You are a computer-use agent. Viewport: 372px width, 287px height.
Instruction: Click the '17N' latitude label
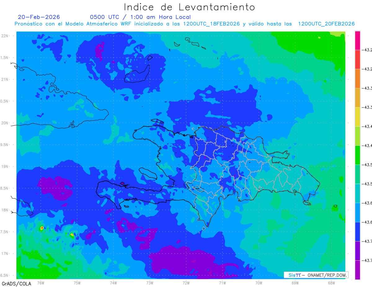pos(5,254)
